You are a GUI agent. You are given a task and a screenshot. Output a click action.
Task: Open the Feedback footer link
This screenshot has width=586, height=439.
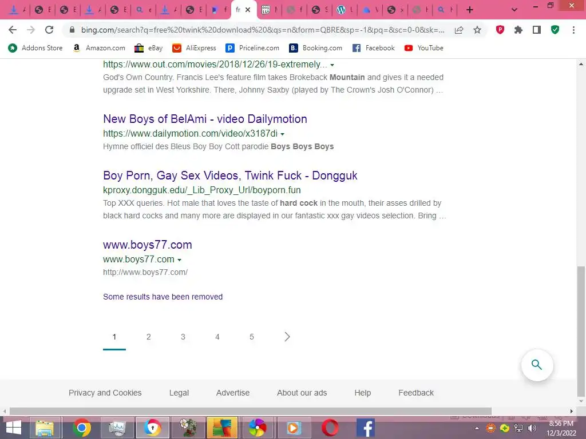416,393
